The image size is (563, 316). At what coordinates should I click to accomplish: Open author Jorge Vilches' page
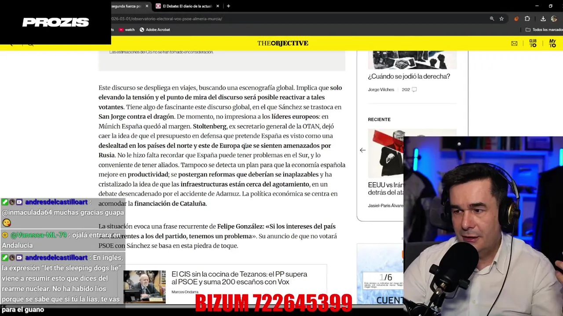click(x=381, y=90)
